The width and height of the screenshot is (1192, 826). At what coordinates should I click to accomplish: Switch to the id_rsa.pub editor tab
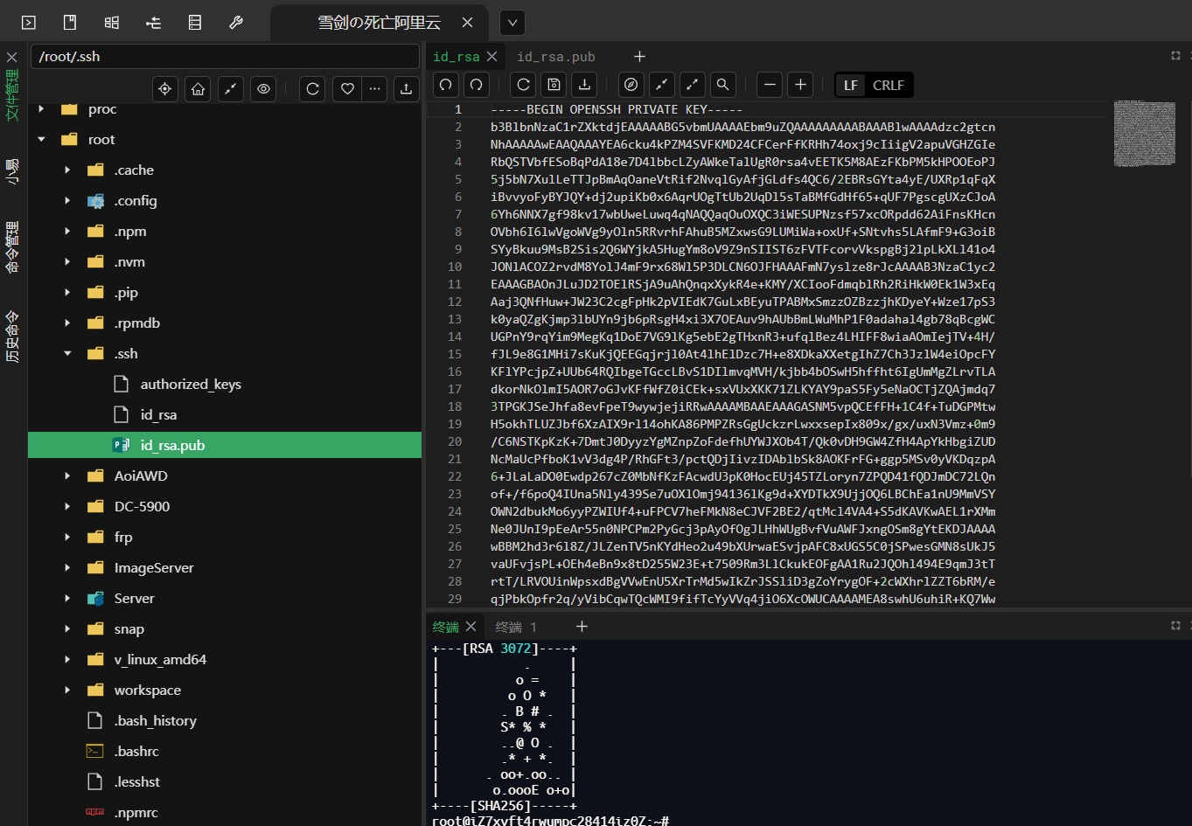[x=555, y=57]
